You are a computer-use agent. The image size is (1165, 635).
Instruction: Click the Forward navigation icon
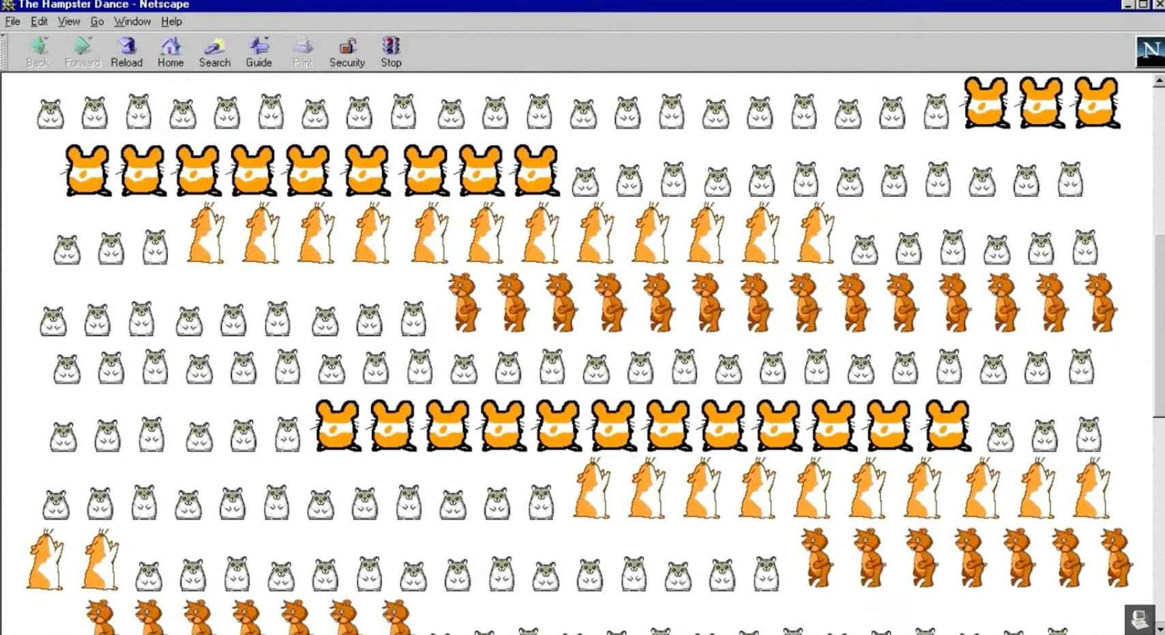click(82, 47)
